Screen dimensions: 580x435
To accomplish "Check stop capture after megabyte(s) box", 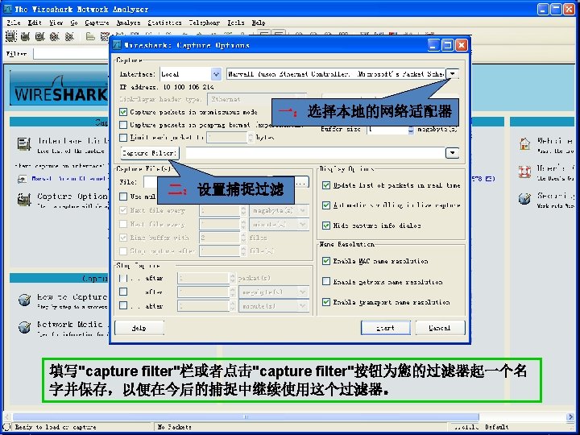I will click(x=123, y=292).
